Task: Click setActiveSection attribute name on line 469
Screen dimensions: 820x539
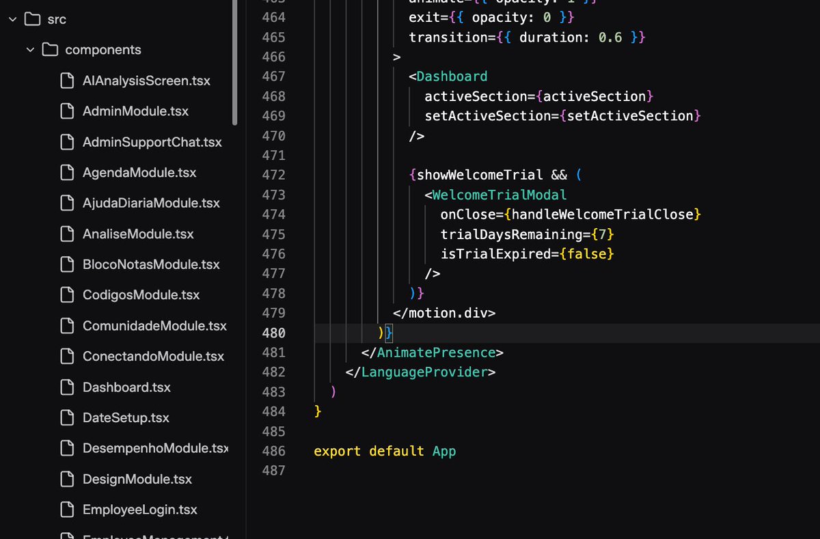Action: point(487,115)
